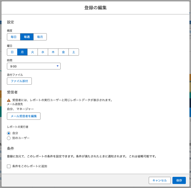
Task: Click メール受信者を編集 button
Action: (24, 116)
